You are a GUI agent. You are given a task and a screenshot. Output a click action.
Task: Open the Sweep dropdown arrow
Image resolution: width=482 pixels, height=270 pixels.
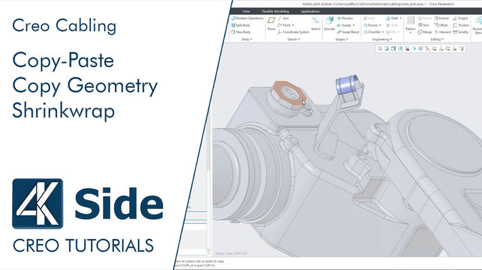[354, 26]
